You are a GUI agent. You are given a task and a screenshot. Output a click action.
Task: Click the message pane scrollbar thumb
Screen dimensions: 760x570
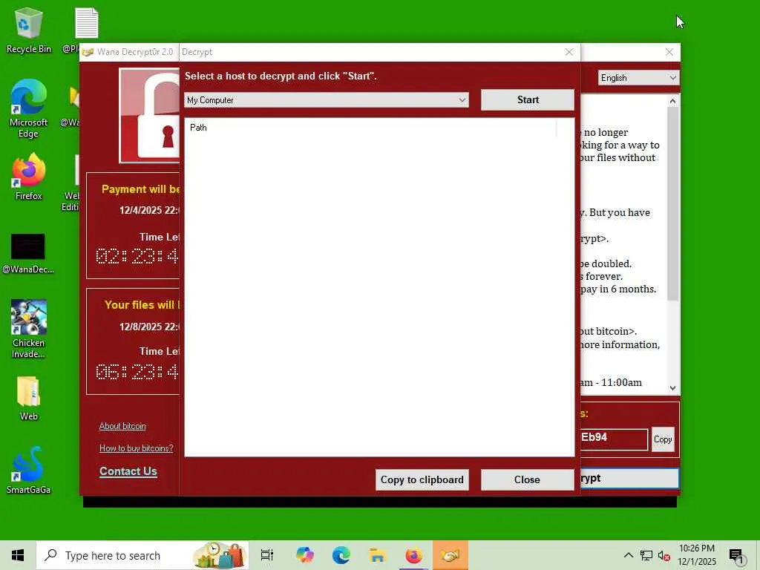click(672, 203)
